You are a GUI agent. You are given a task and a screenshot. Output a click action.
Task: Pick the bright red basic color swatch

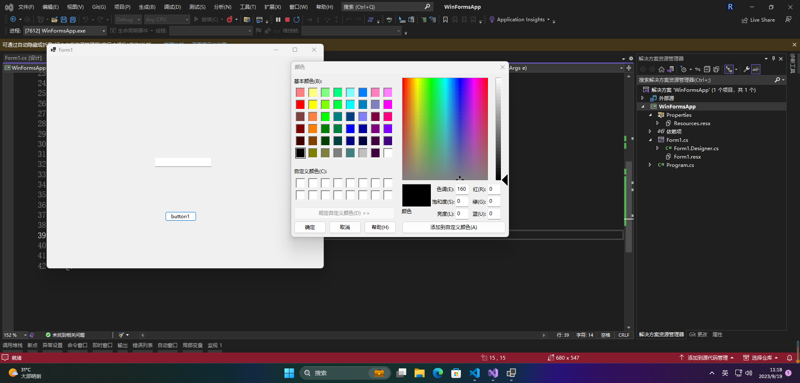tap(300, 104)
